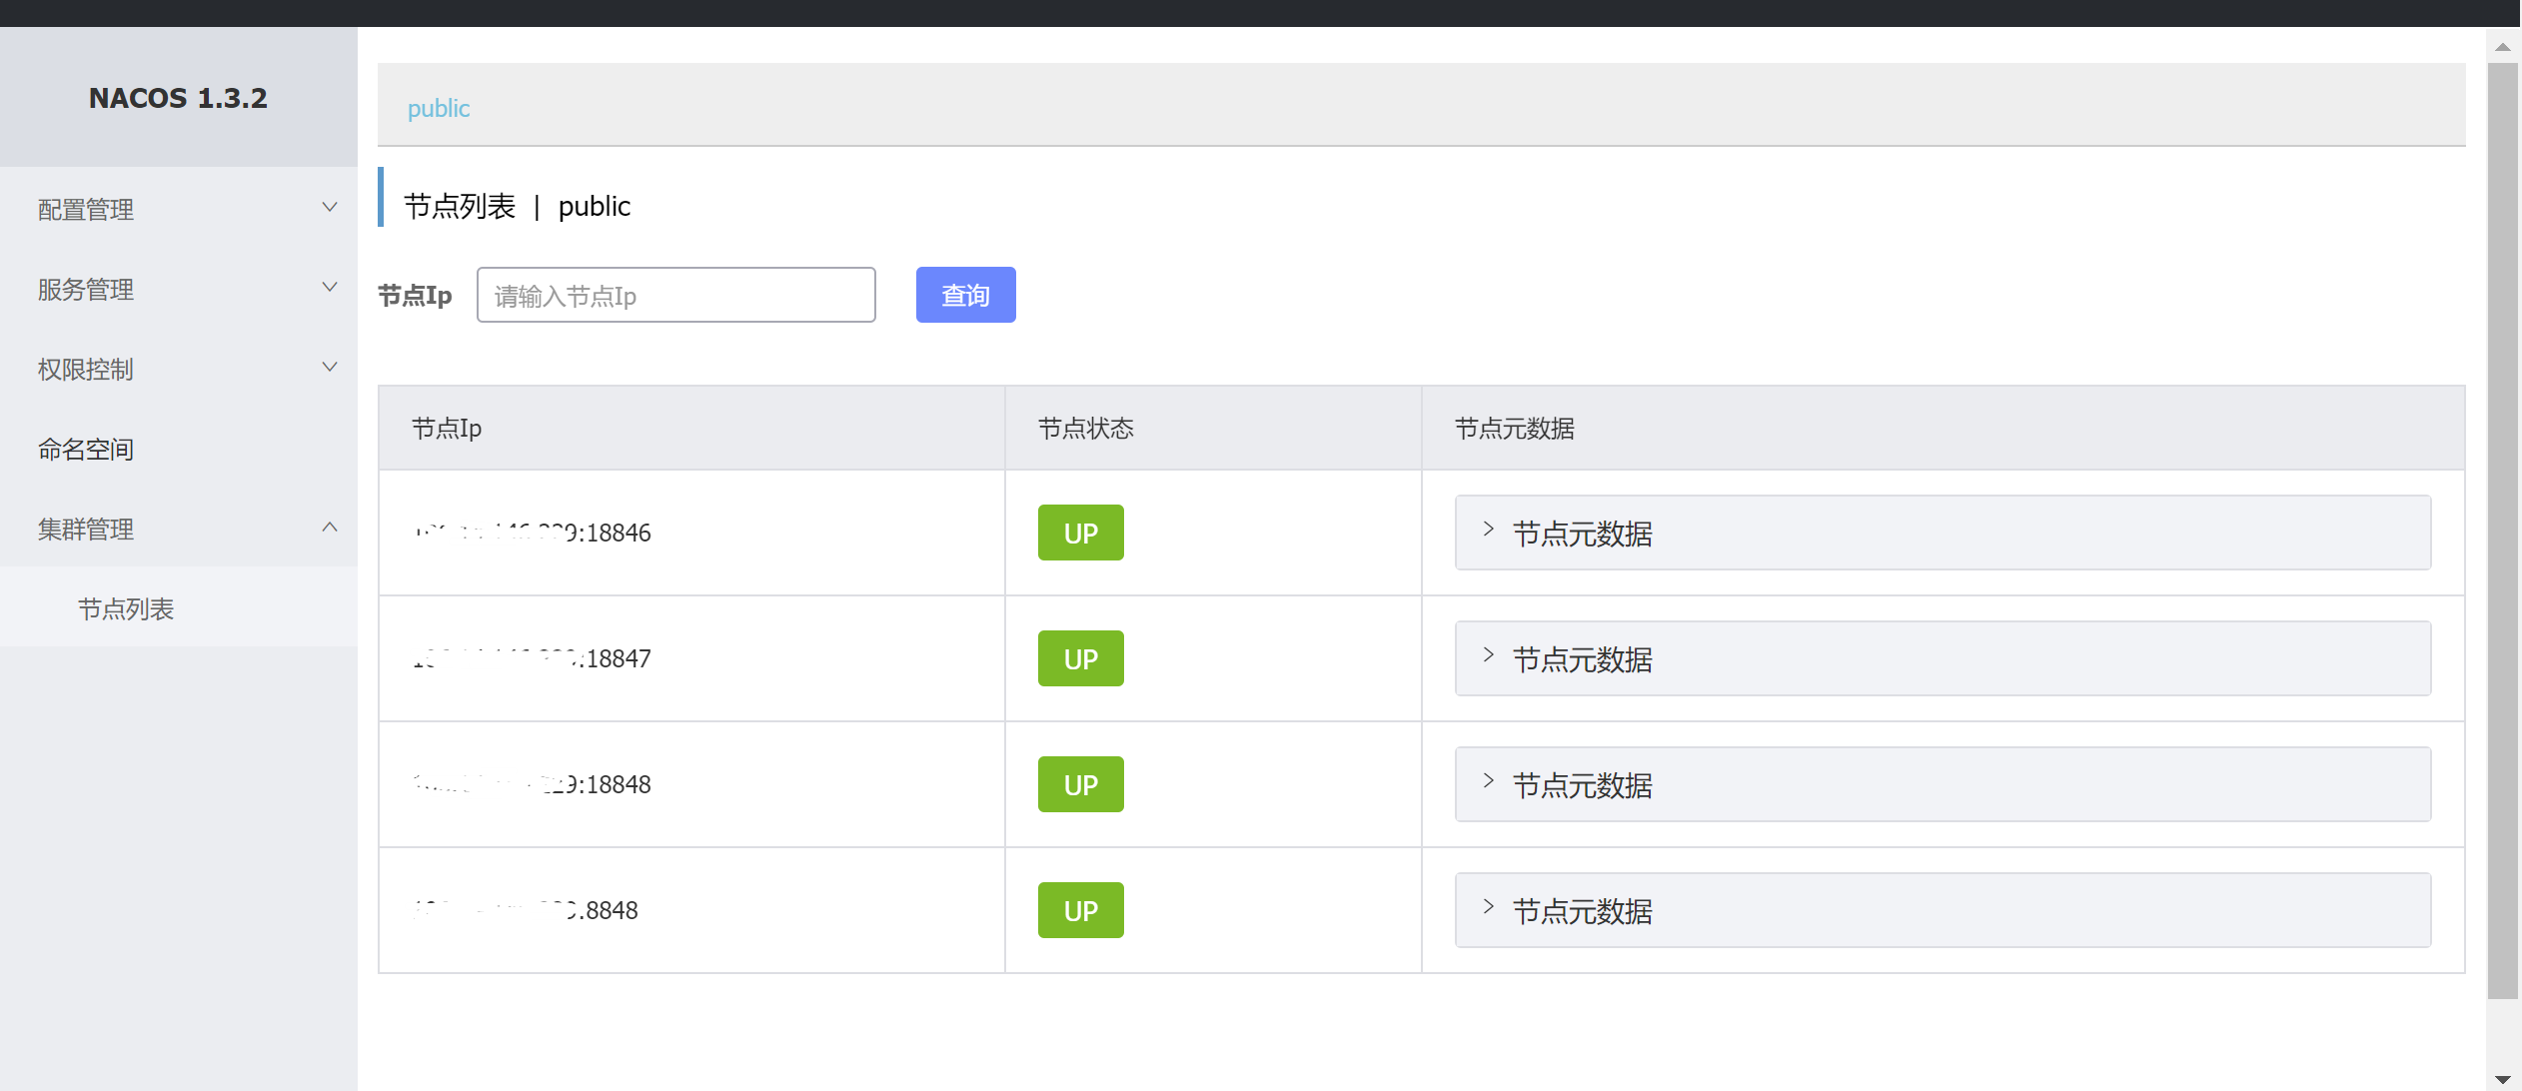Expand the 服务管理 sidebar menu chevron
The image size is (2522, 1091).
[329, 288]
